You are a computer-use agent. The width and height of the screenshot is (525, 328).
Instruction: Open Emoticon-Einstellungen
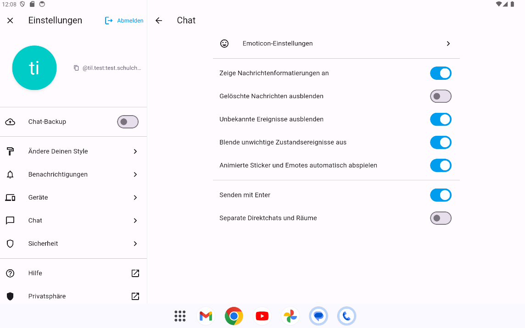coord(336,44)
